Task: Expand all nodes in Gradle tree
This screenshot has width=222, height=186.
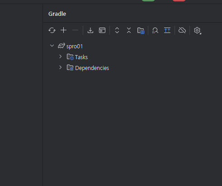Action: click(x=117, y=30)
